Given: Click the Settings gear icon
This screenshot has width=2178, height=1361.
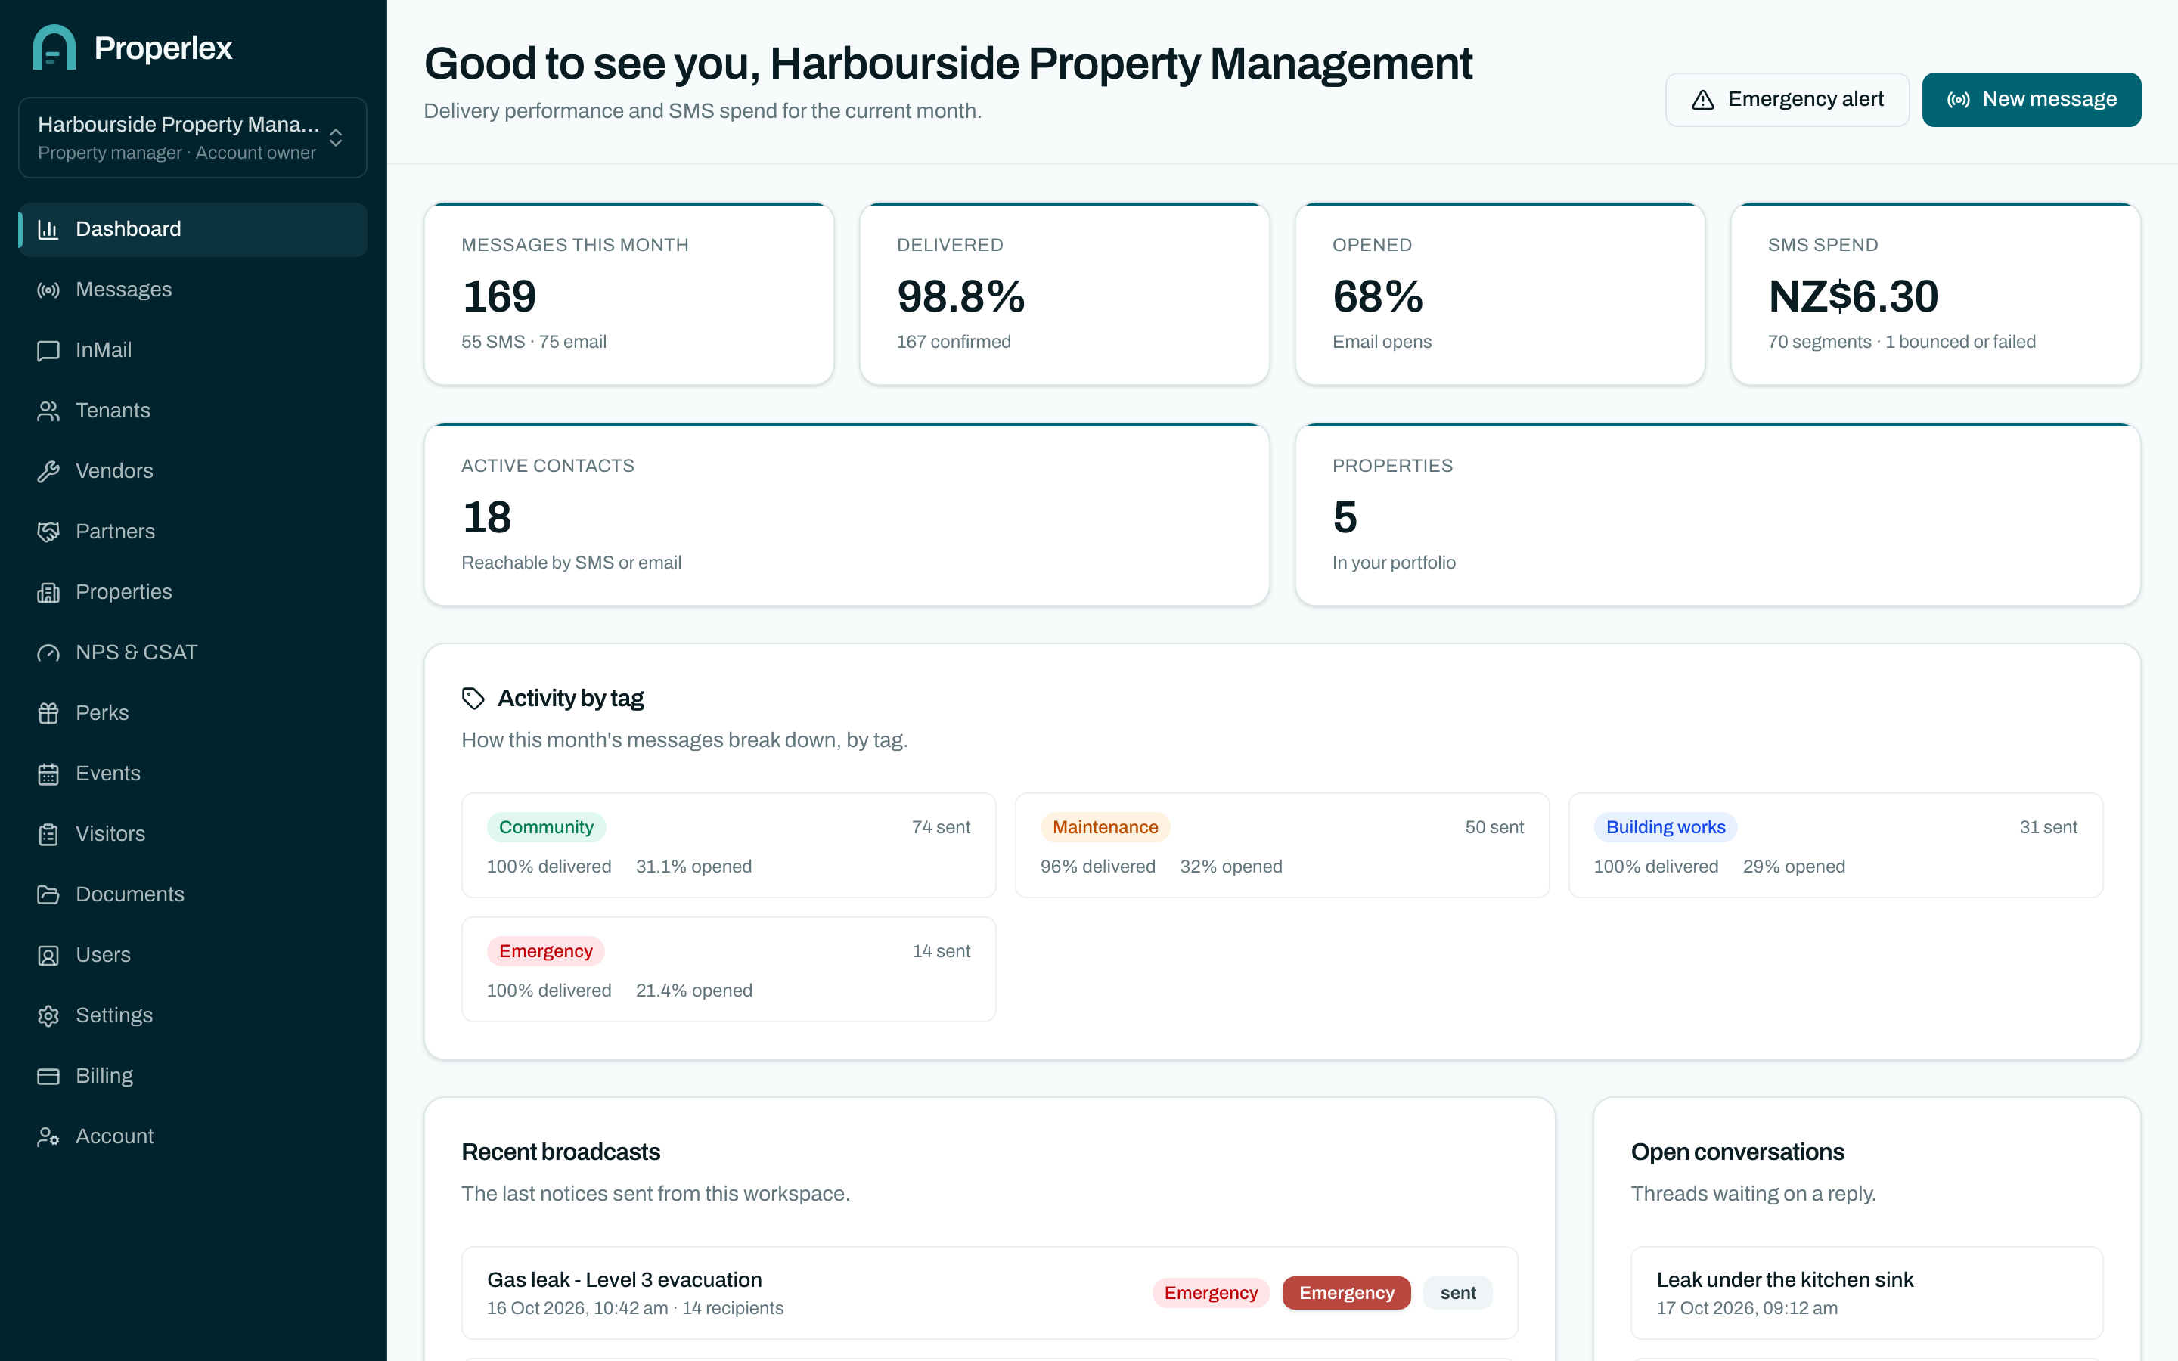Looking at the screenshot, I should tap(48, 1015).
